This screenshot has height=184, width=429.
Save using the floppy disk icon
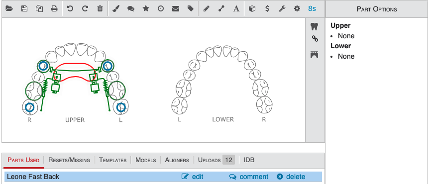pos(24,9)
